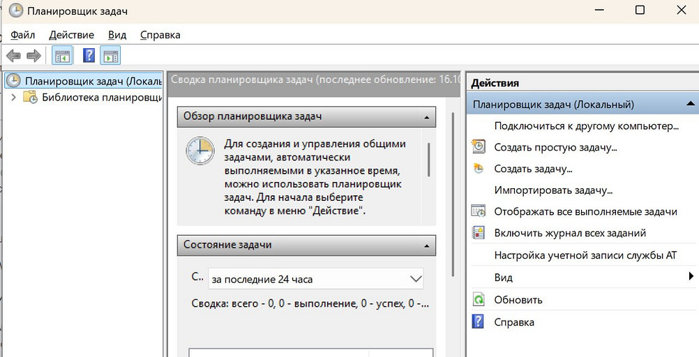Click the icon beside Отображать все выполняемые задачи
The height and width of the screenshot is (357, 699).
(479, 211)
